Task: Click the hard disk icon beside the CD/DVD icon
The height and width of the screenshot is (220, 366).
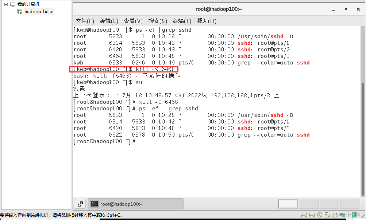Action: pyautogui.click(x=312, y=215)
